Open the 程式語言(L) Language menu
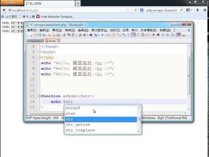This screenshot has height=157, width=209. pyautogui.click(x=99, y=30)
